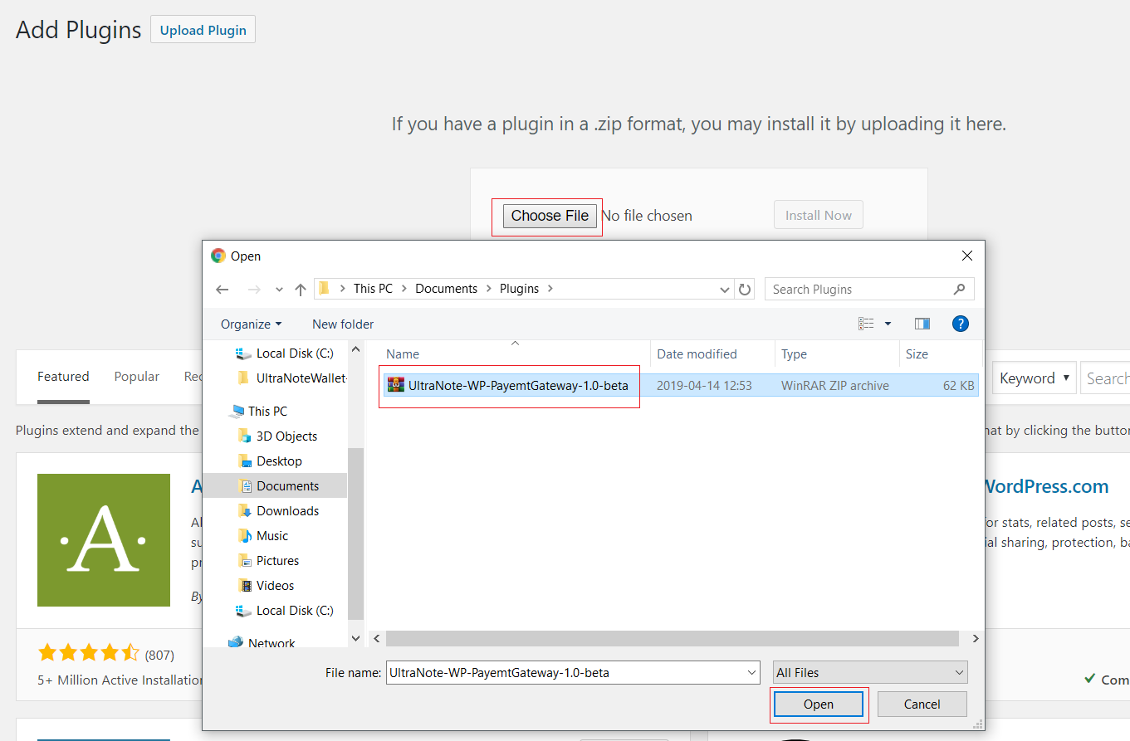The height and width of the screenshot is (741, 1130).
Task: Create a New folder
Action: point(343,324)
